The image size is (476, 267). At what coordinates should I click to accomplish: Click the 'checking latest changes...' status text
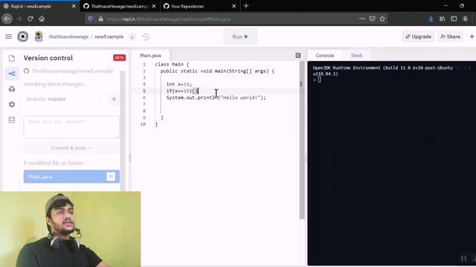click(x=55, y=84)
